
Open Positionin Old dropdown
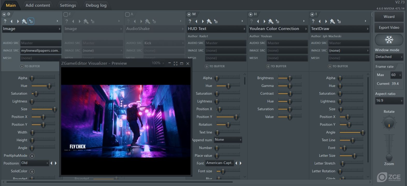[x=35, y=163]
